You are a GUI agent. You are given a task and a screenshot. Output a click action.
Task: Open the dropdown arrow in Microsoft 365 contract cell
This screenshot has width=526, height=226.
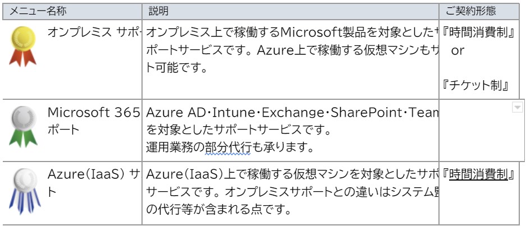[x=517, y=108]
